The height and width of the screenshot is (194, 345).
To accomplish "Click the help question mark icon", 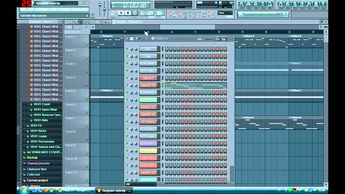I will click(323, 4).
